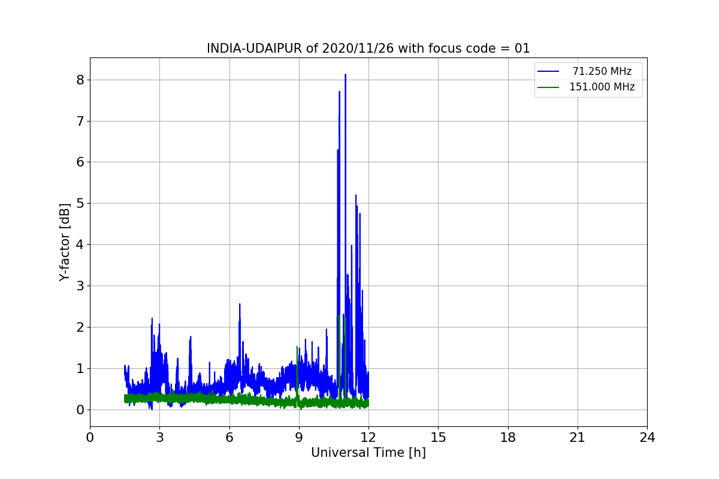Click the Universal Time [h] axis label

pyautogui.click(x=368, y=453)
